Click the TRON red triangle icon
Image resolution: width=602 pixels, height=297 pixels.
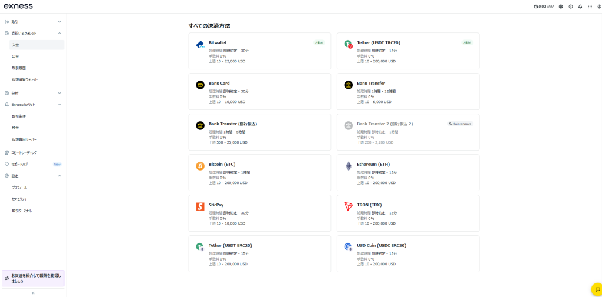[348, 206]
